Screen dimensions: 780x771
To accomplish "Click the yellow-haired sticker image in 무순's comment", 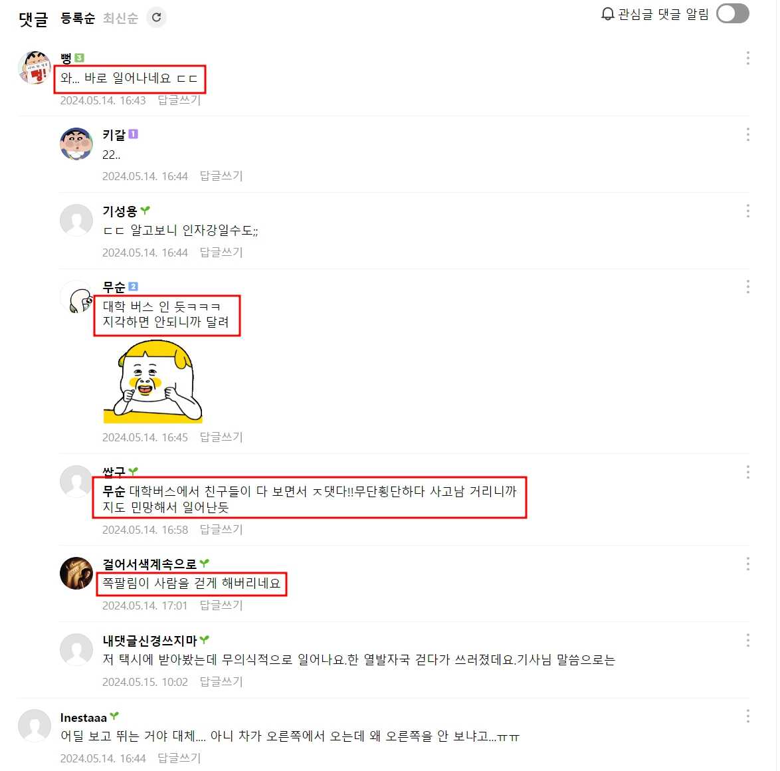I will click(x=153, y=382).
